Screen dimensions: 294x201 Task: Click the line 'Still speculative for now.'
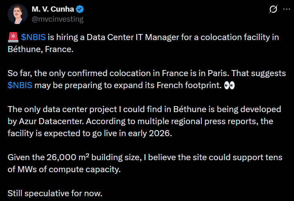[55, 194]
